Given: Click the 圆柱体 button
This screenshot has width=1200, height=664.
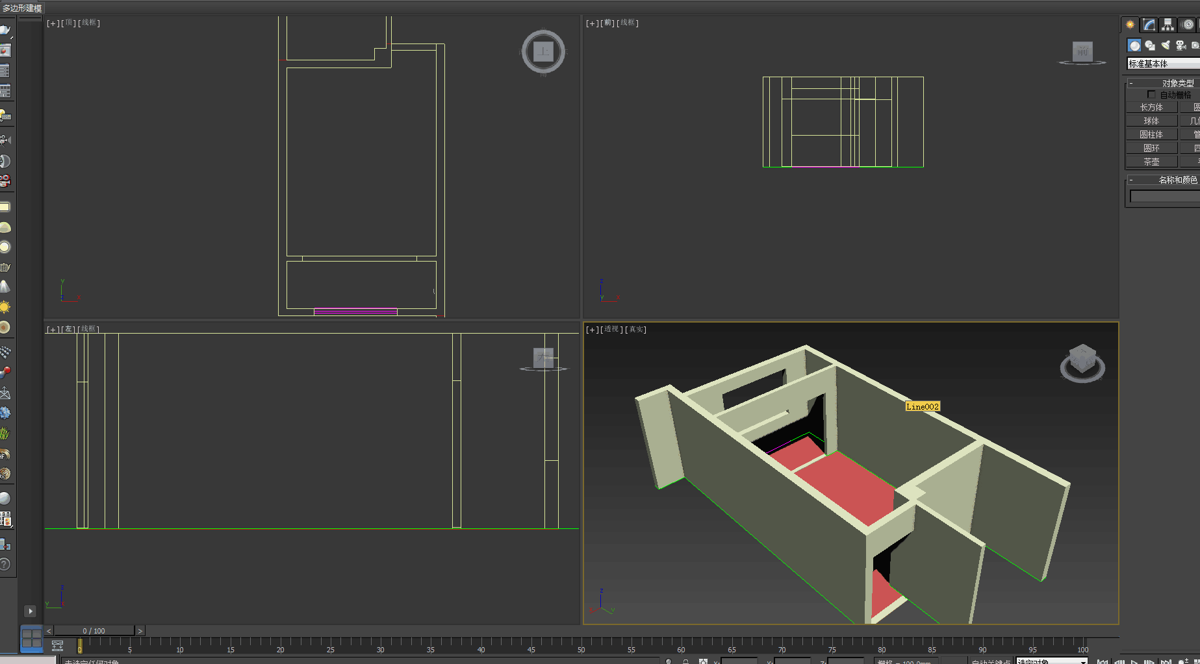Looking at the screenshot, I should coord(1151,134).
